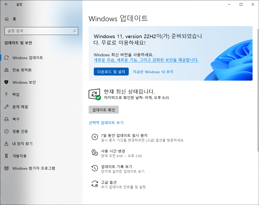
Task: Minimize the 설정 window
Action: pyautogui.click(x=229, y=4)
